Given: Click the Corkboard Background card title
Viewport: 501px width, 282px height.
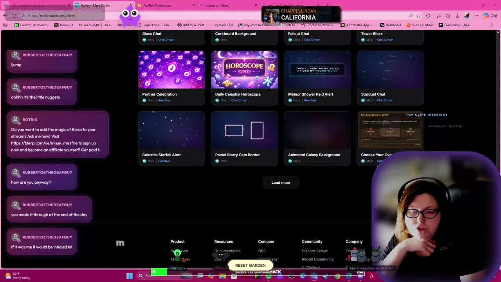Looking at the screenshot, I should click(x=236, y=34).
